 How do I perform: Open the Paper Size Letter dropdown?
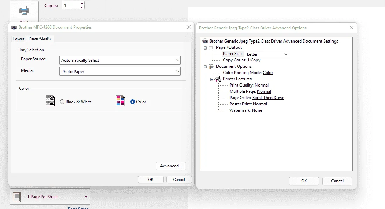(267, 54)
